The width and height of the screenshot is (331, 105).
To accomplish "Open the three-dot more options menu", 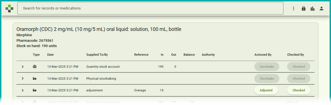I will (x=294, y=8).
